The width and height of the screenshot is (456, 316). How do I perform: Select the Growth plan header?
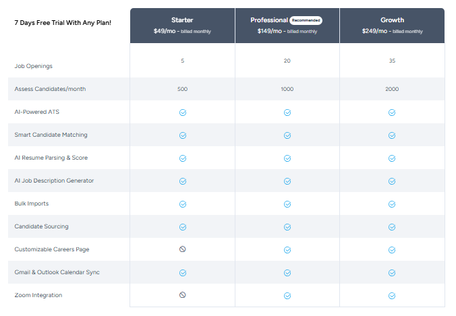tap(392, 26)
